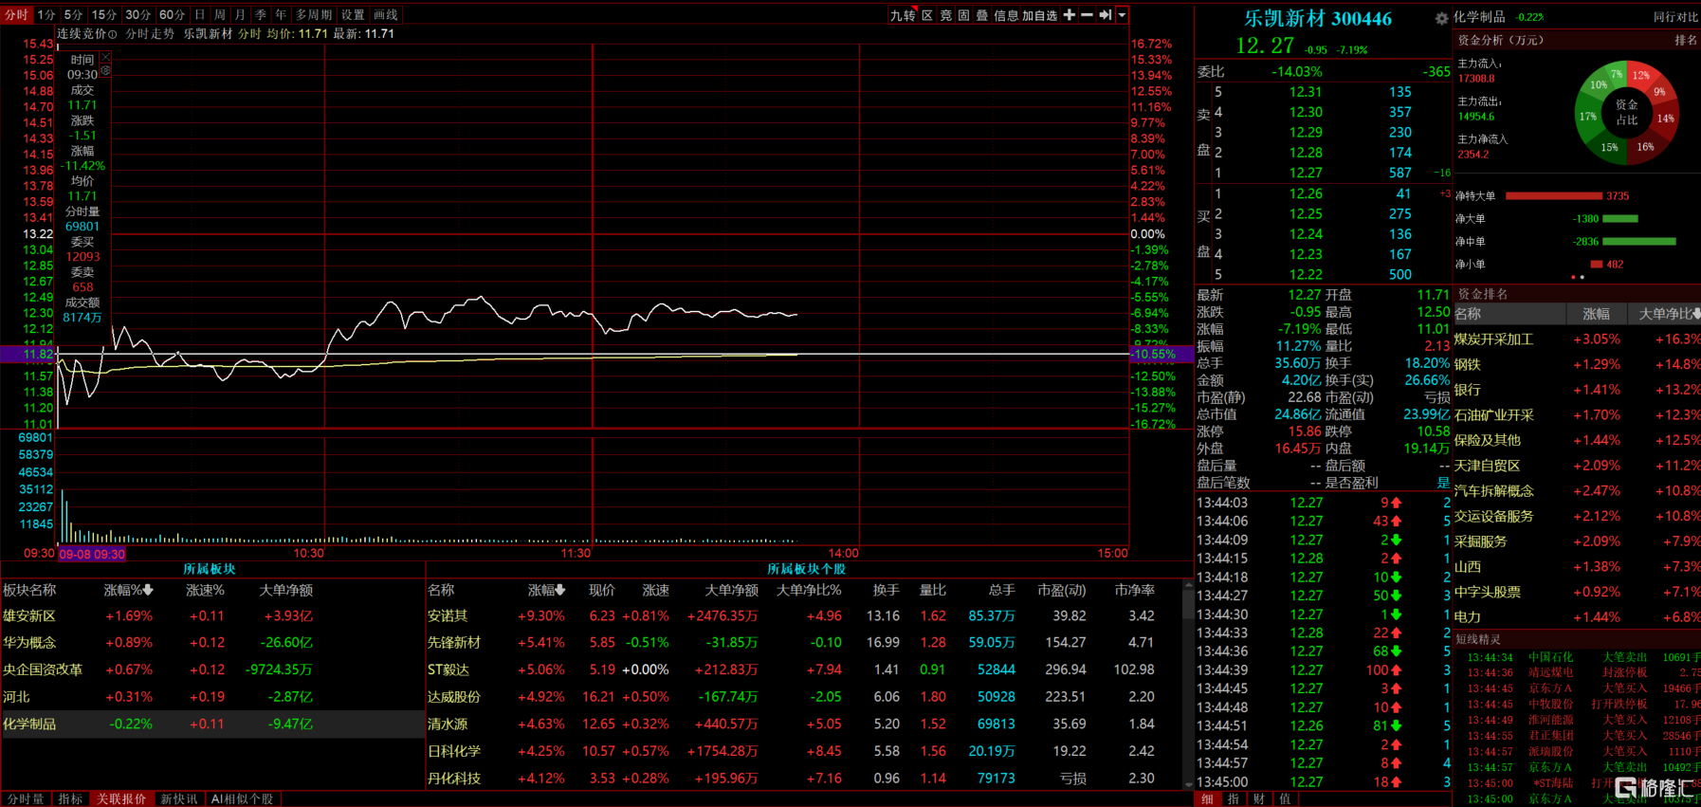
Task: Click the 信息 button in toolbar
Action: coord(1006,15)
